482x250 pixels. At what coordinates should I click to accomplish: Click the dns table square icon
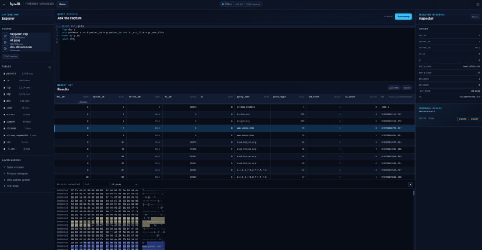pos(4,101)
